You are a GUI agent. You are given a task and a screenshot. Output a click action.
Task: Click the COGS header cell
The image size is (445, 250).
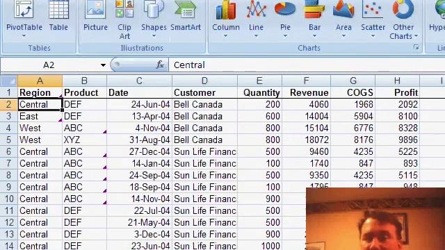(353, 92)
